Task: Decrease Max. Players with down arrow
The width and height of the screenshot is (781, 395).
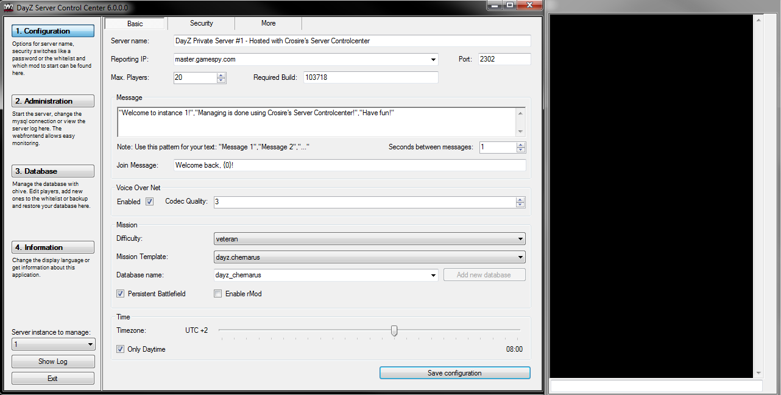Action: [x=221, y=80]
